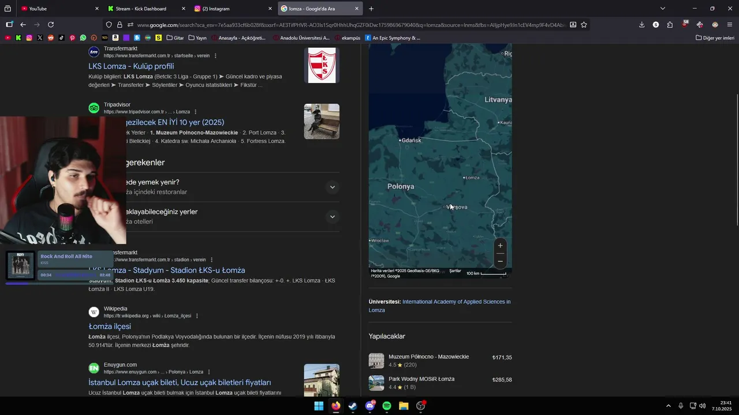Open 'LKS Lomza - Kulüp profili' link
739x415 pixels.
point(131,66)
